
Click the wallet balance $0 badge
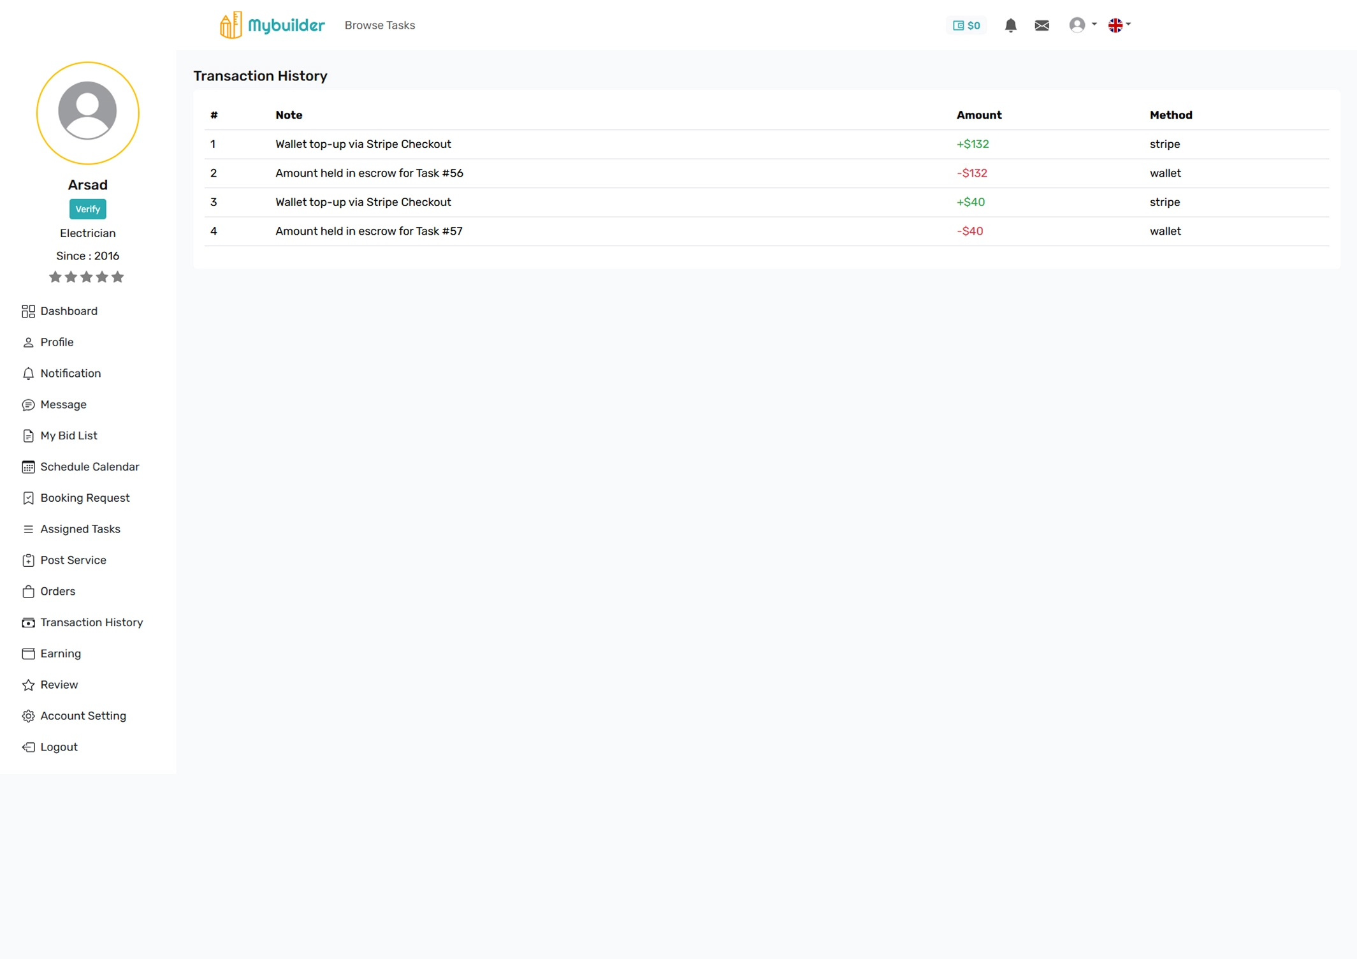coord(966,26)
